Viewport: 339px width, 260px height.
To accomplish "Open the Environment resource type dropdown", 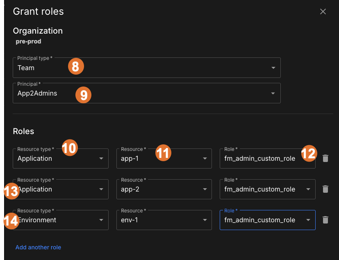I will coord(101,220).
